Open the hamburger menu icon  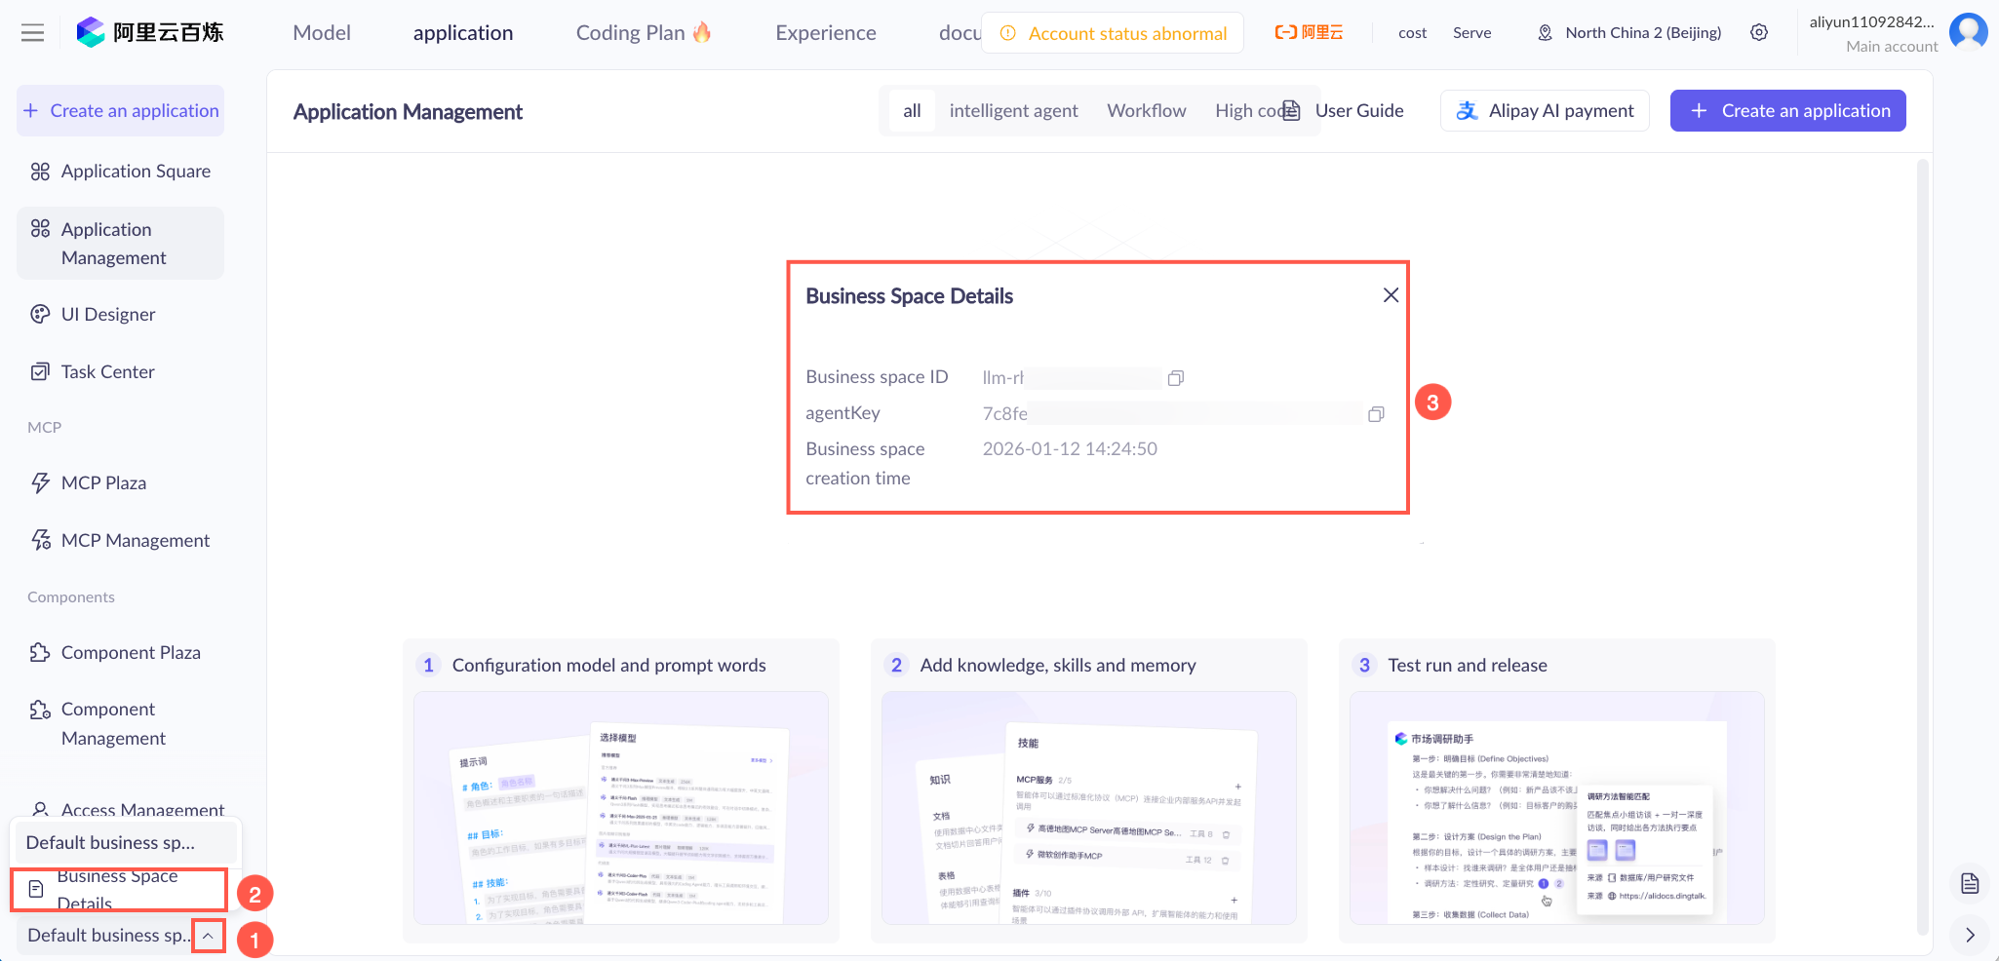(32, 33)
